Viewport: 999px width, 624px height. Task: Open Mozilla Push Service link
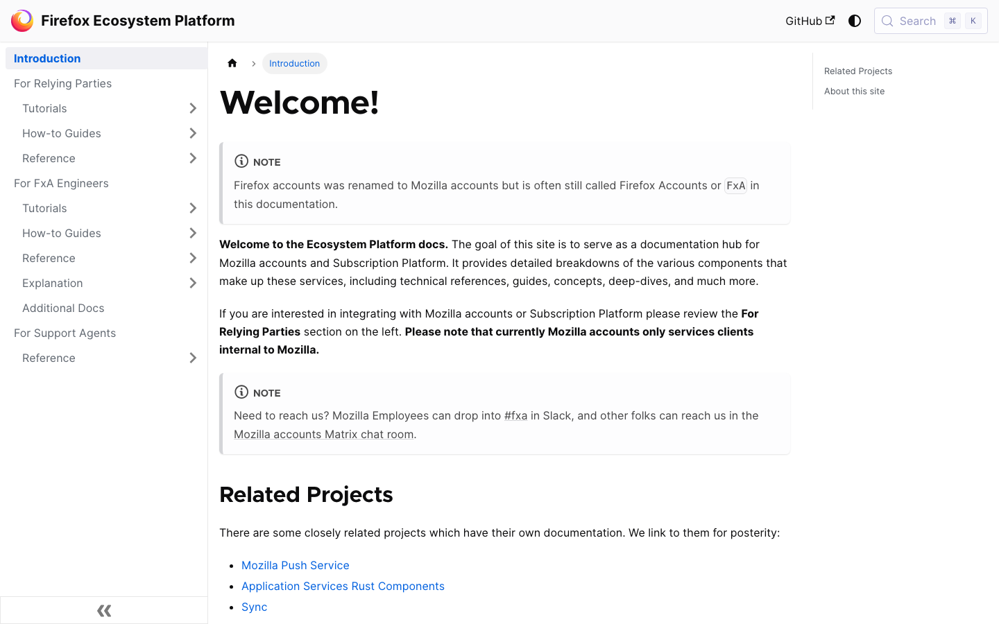295,565
